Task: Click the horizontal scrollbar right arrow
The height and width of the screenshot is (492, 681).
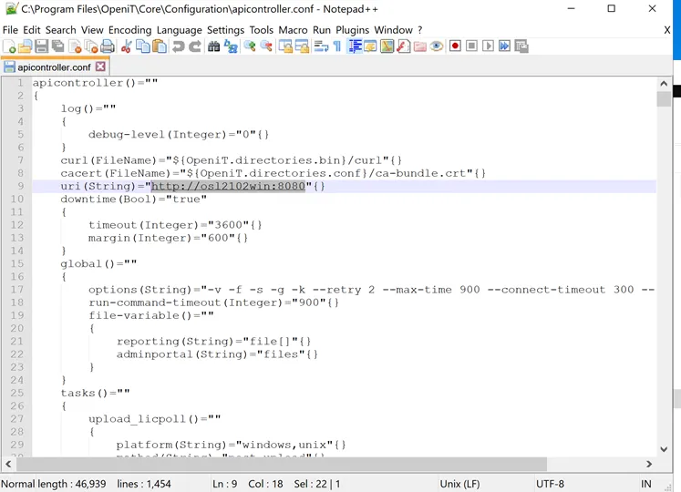Action: click(649, 464)
